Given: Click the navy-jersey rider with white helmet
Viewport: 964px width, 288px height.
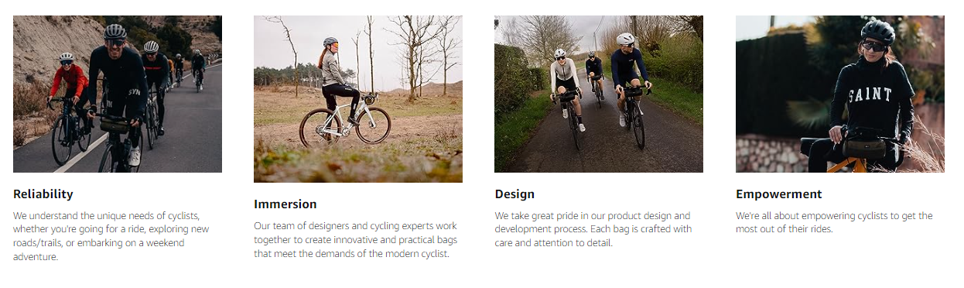Looking at the screenshot, I should 629,76.
